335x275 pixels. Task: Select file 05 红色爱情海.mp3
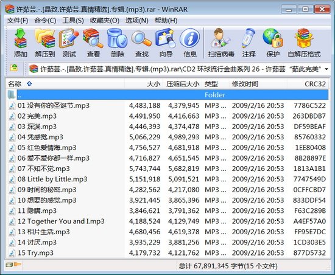point(167,148)
